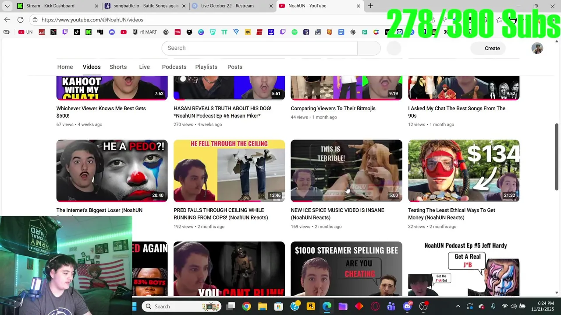Open the TikTok bookmark icon
Viewport: 561px width, 315px height.
point(77,32)
